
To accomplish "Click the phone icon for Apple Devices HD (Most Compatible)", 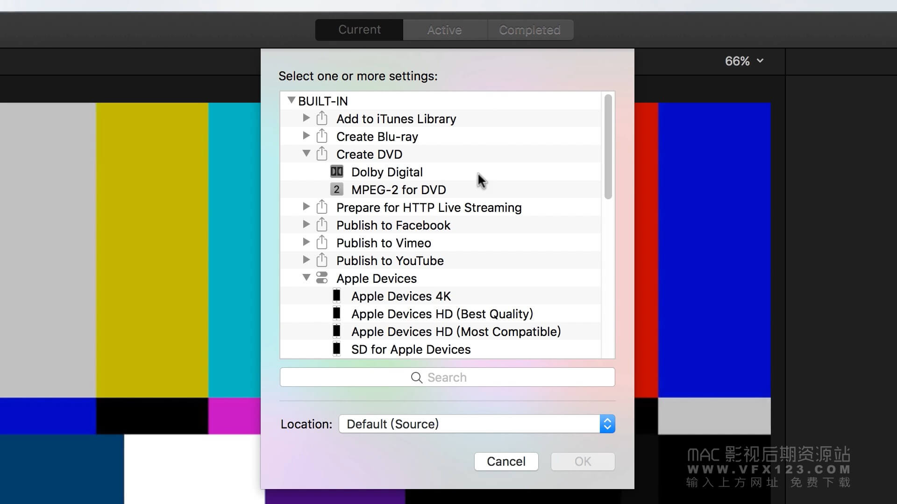I will click(x=336, y=331).
